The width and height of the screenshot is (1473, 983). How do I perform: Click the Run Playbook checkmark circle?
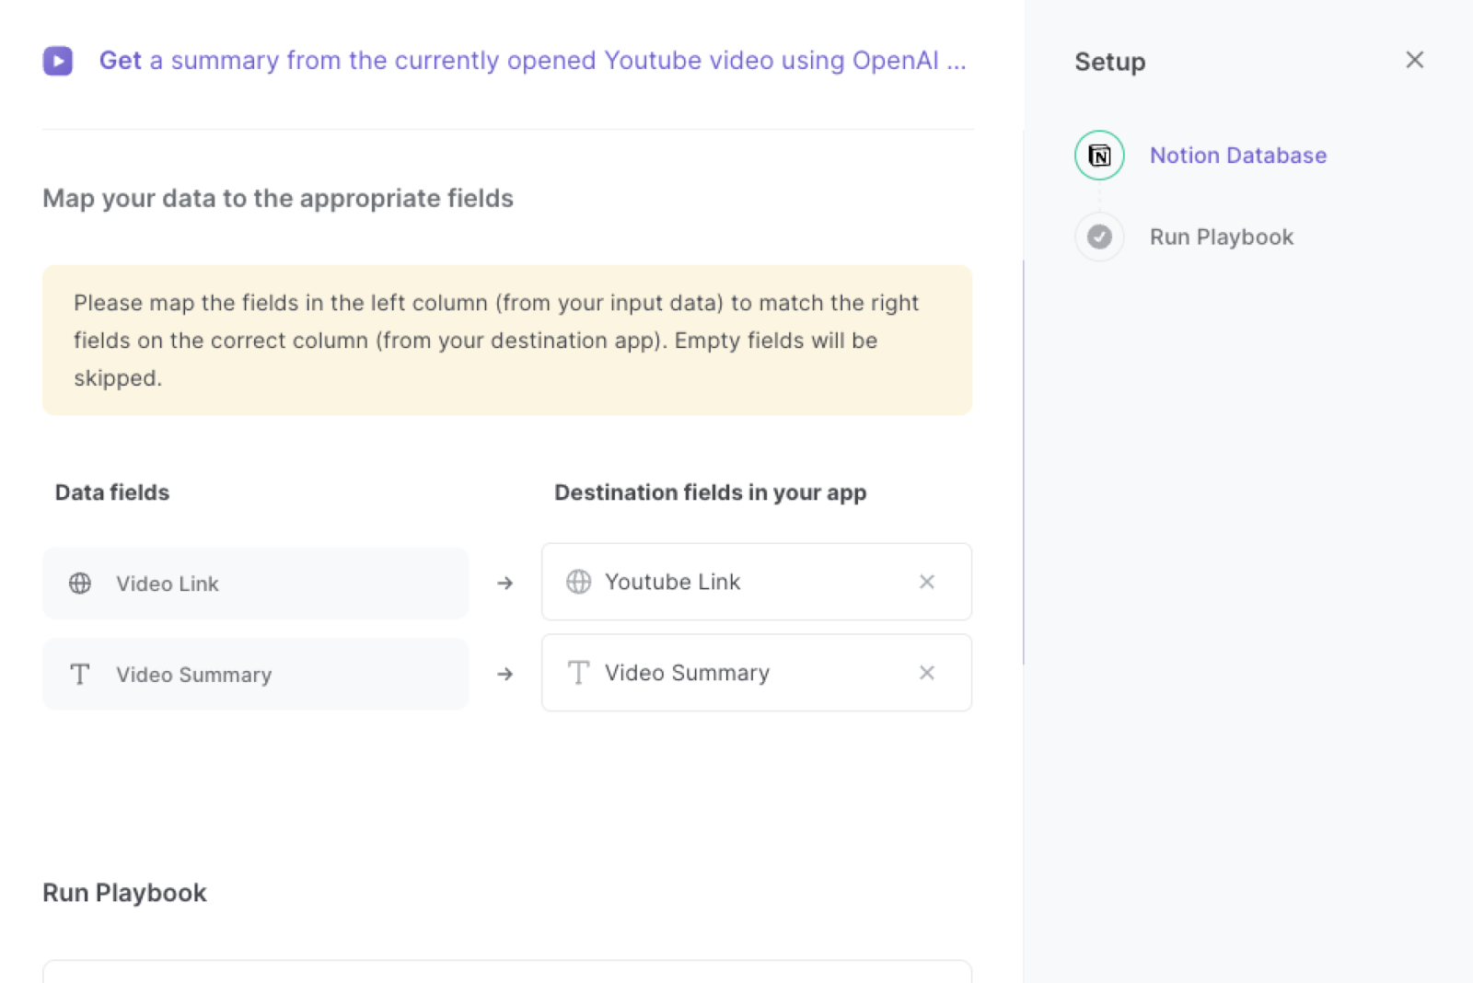click(x=1098, y=237)
